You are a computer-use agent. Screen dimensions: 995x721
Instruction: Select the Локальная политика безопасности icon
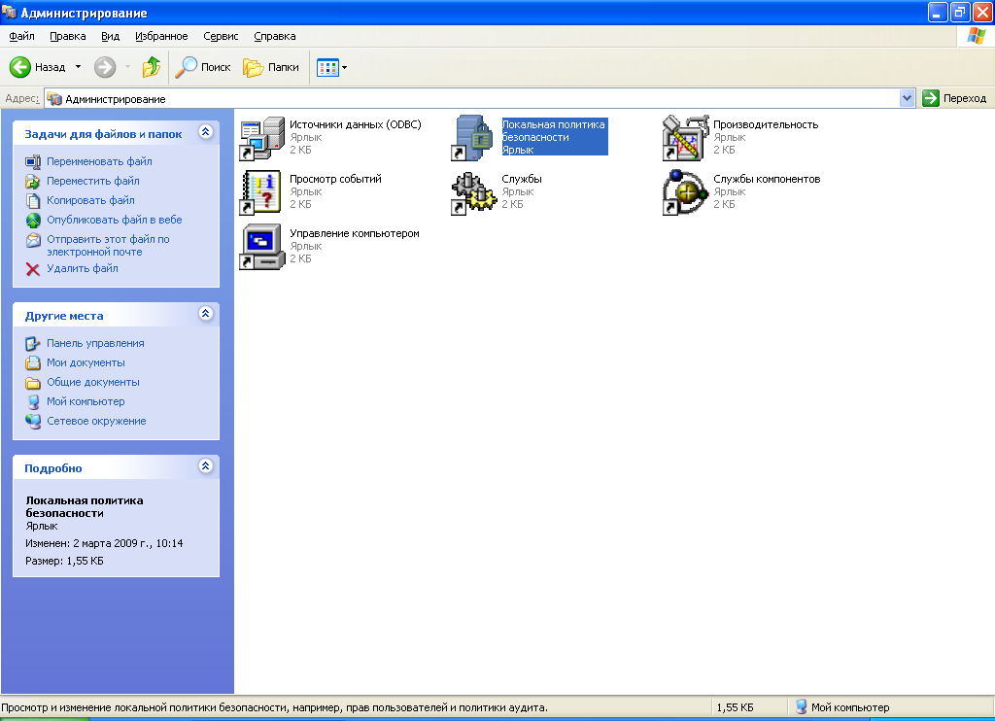pyautogui.click(x=472, y=138)
